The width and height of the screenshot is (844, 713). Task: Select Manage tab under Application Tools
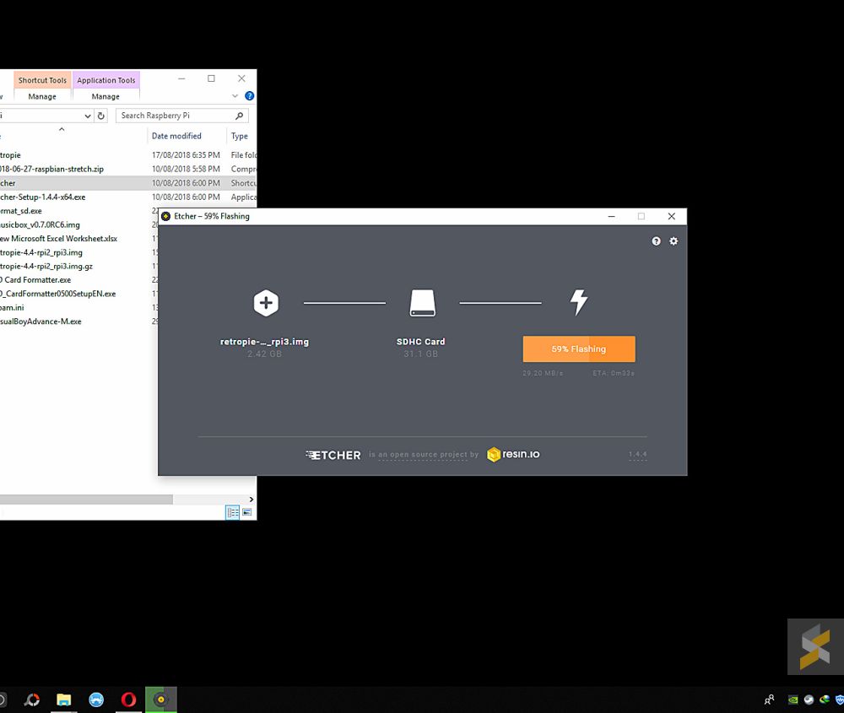click(105, 96)
